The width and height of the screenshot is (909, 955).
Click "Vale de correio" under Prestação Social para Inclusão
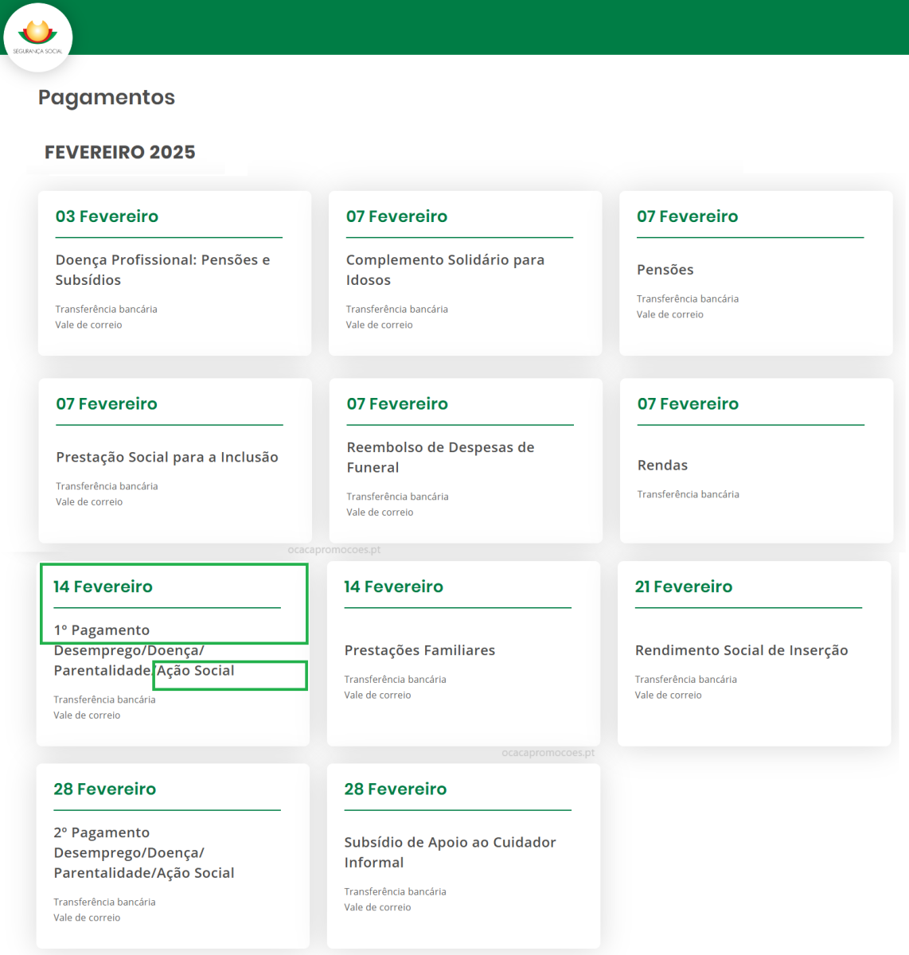(89, 502)
